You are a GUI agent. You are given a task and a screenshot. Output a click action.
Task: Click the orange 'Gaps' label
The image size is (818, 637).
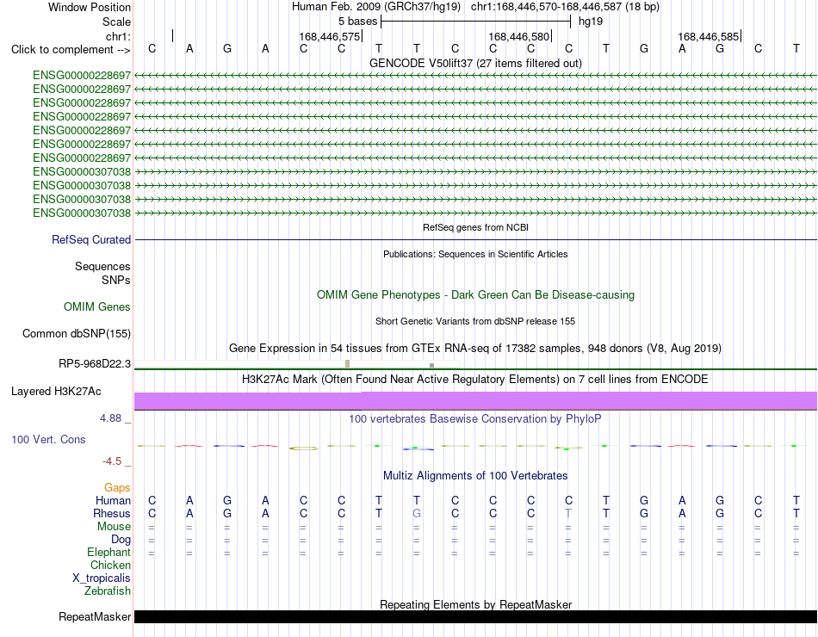117,487
